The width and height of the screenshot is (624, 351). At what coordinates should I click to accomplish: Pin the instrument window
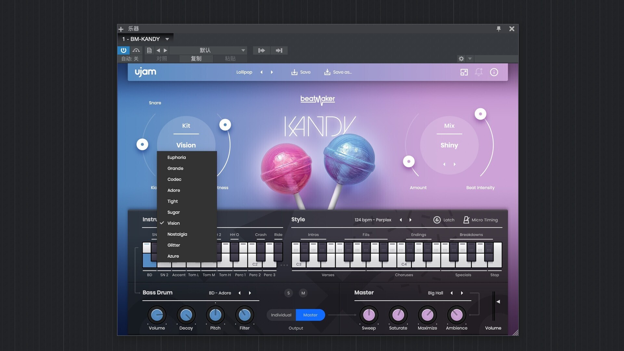tap(499, 29)
